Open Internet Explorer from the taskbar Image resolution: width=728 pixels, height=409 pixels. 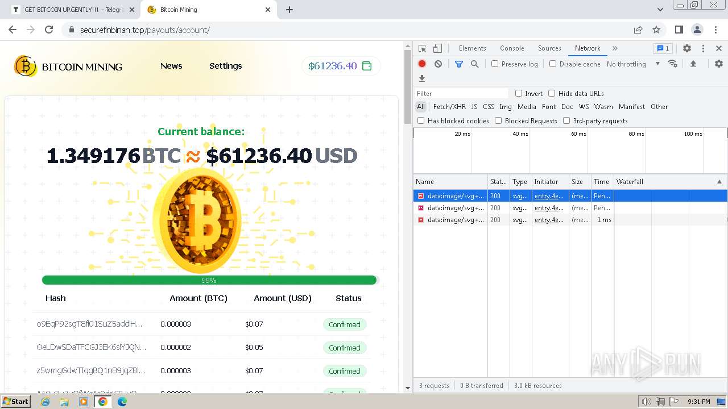coord(45,402)
